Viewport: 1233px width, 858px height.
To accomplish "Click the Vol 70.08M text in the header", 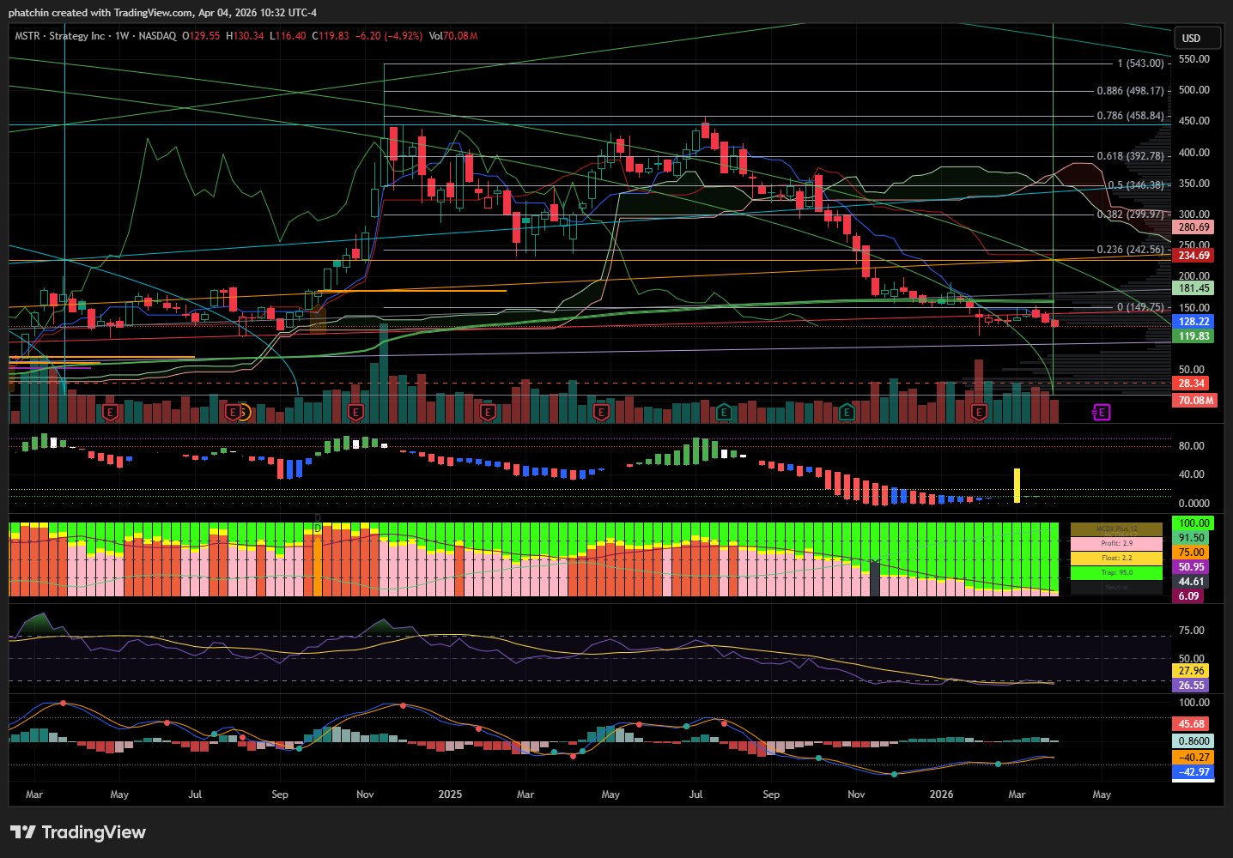I will (x=453, y=36).
